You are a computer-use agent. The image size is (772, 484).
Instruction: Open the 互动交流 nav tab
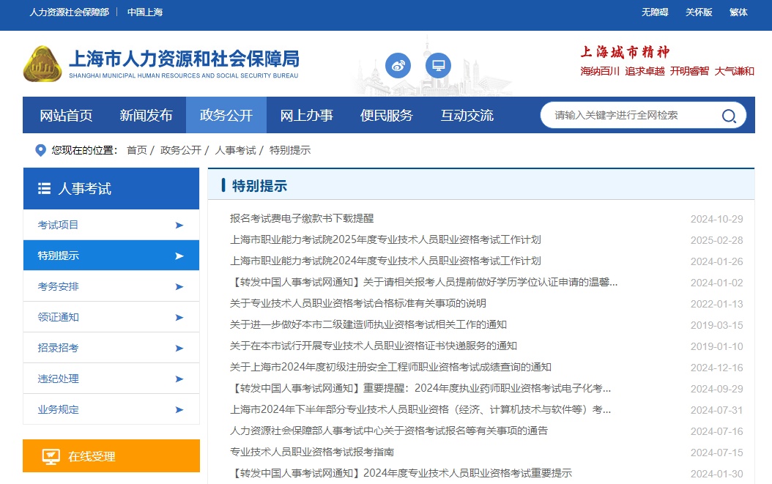(x=467, y=115)
